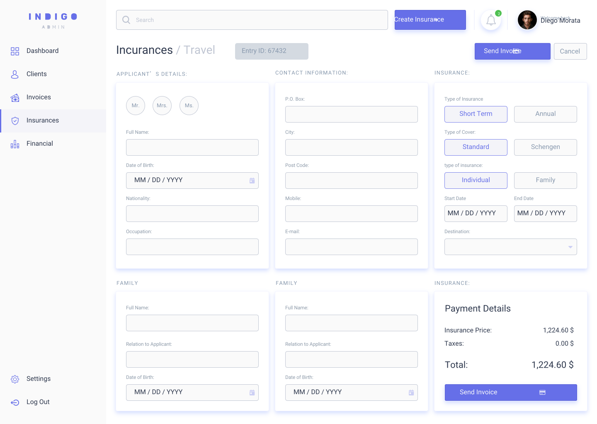Image resolution: width=597 pixels, height=424 pixels.
Task: Click the Log Out arrow icon
Action: pyautogui.click(x=15, y=402)
